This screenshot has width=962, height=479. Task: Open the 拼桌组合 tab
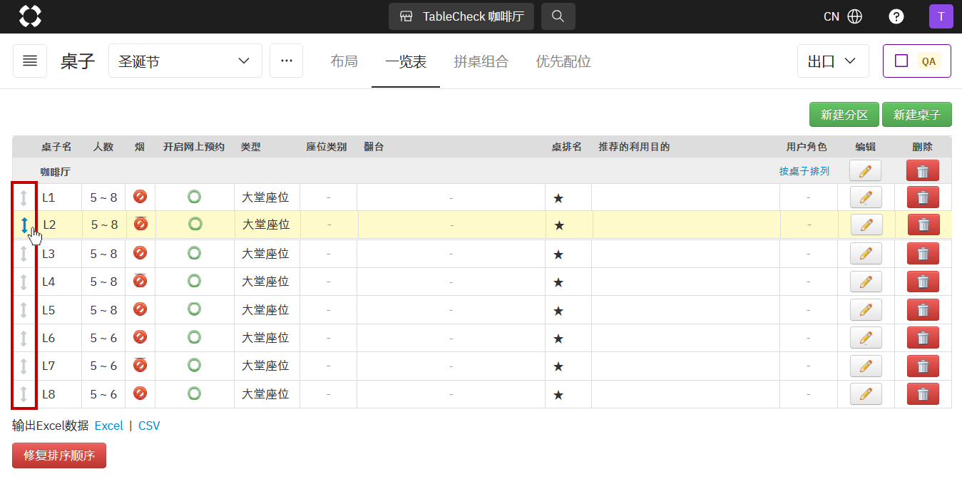click(x=481, y=61)
